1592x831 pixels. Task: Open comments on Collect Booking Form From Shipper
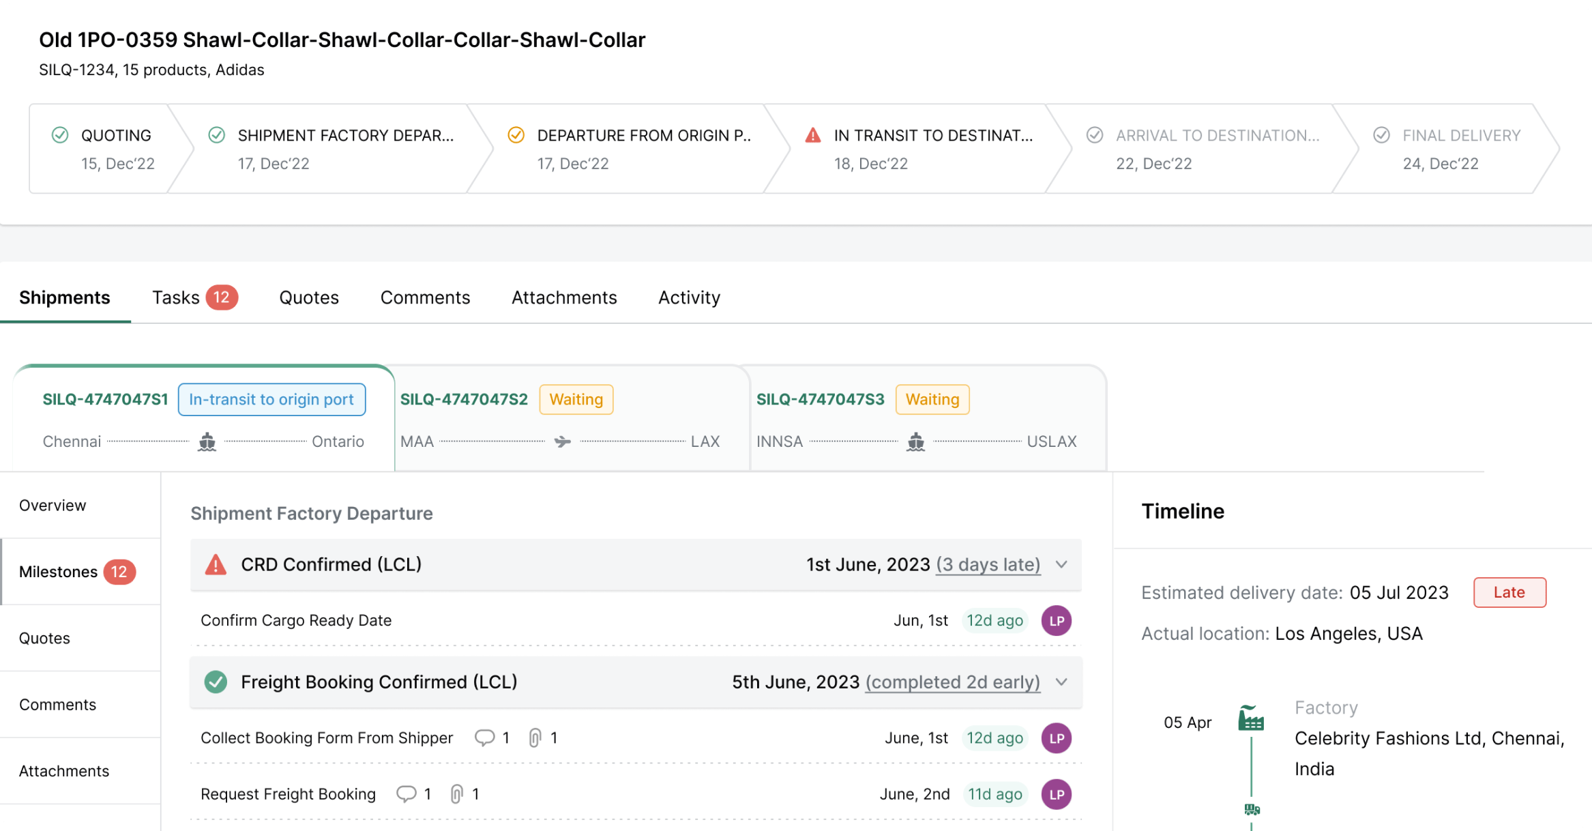coord(486,738)
